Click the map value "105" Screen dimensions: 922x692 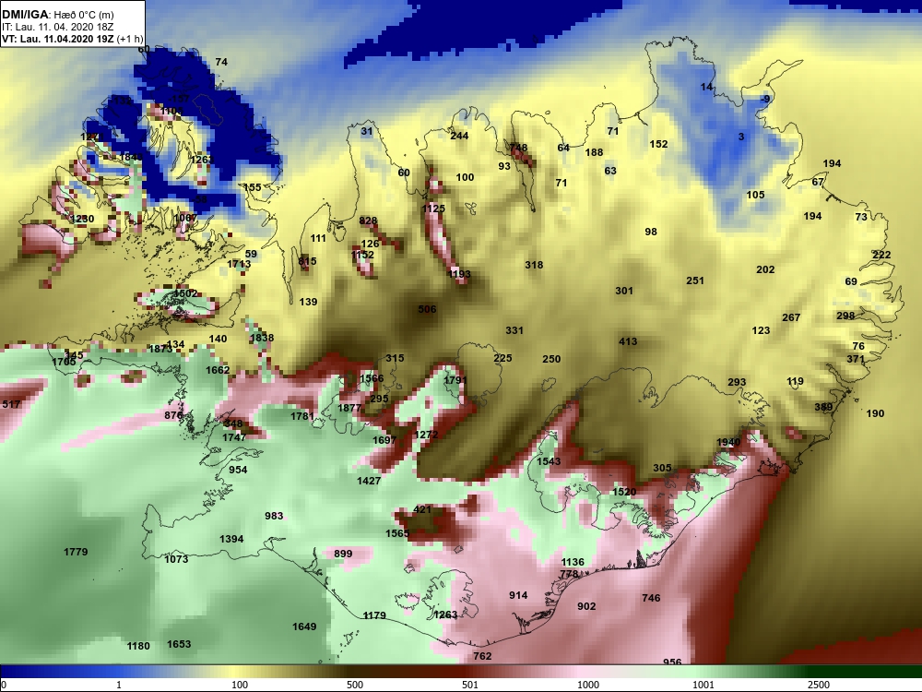click(x=756, y=195)
